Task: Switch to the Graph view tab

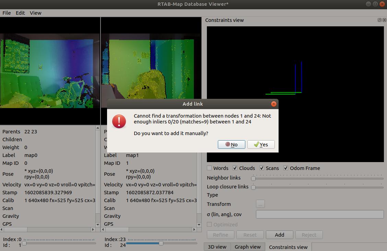Action: pyautogui.click(x=247, y=247)
